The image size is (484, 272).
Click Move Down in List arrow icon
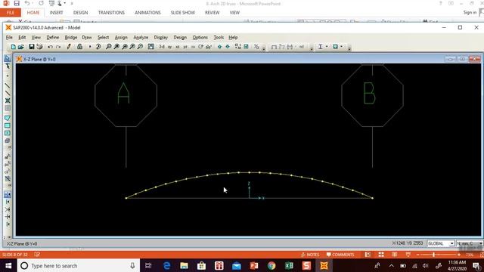pos(228,47)
